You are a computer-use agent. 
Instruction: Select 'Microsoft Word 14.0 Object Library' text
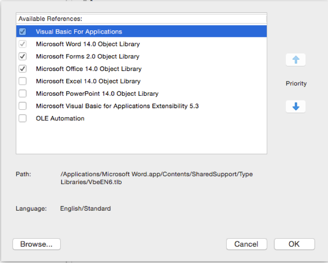88,44
